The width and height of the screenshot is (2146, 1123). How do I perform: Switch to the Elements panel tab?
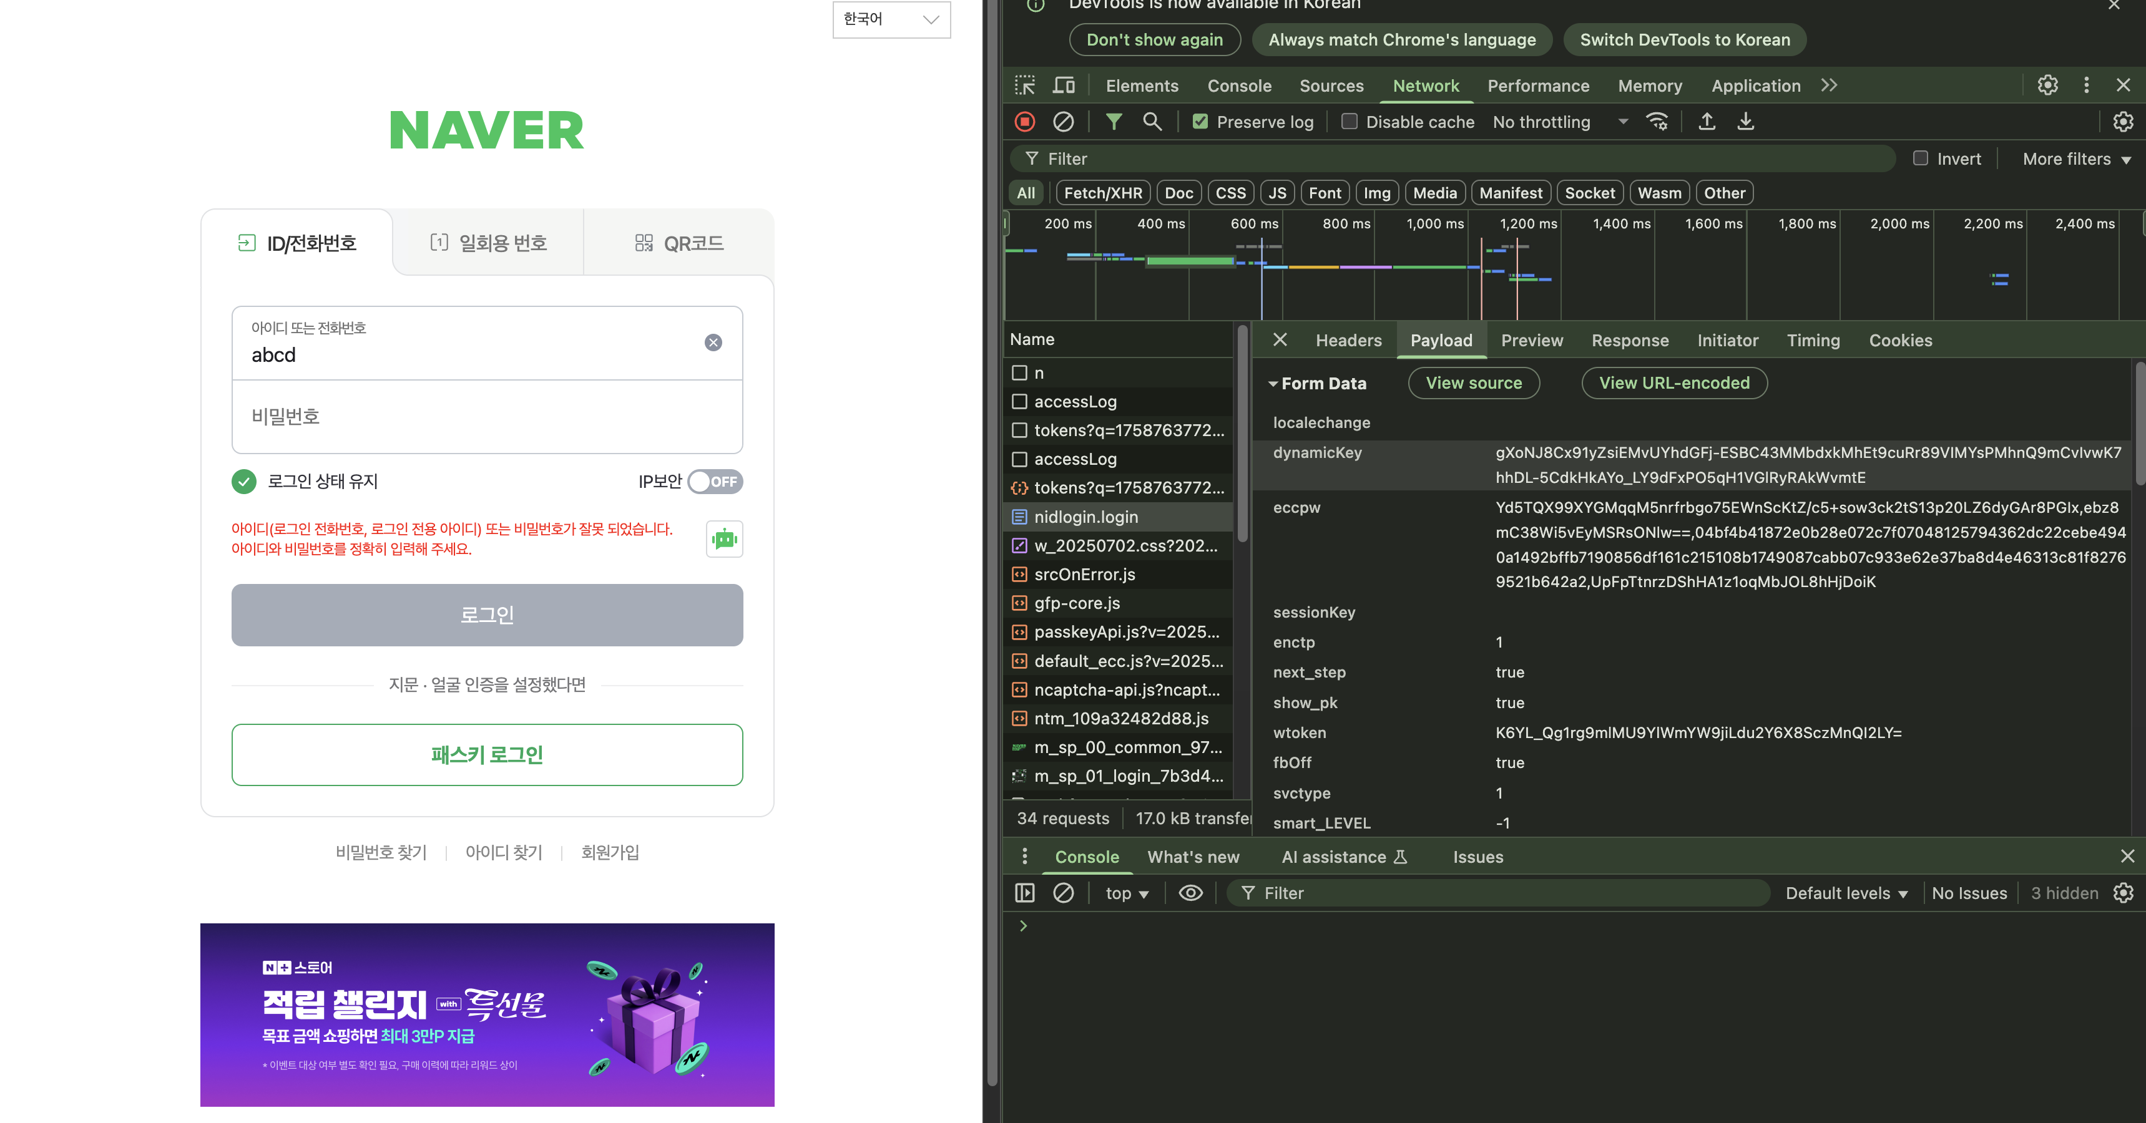(1141, 85)
